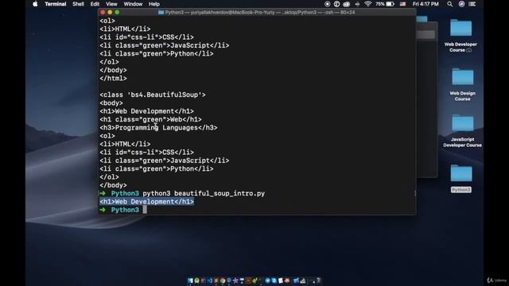Click the terminal prompt cursor block

[145, 210]
